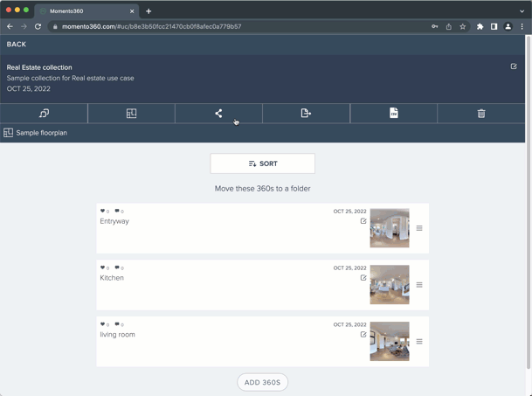The width and height of the screenshot is (532, 396).
Task: Delete collection with the trash icon
Action: point(481,113)
